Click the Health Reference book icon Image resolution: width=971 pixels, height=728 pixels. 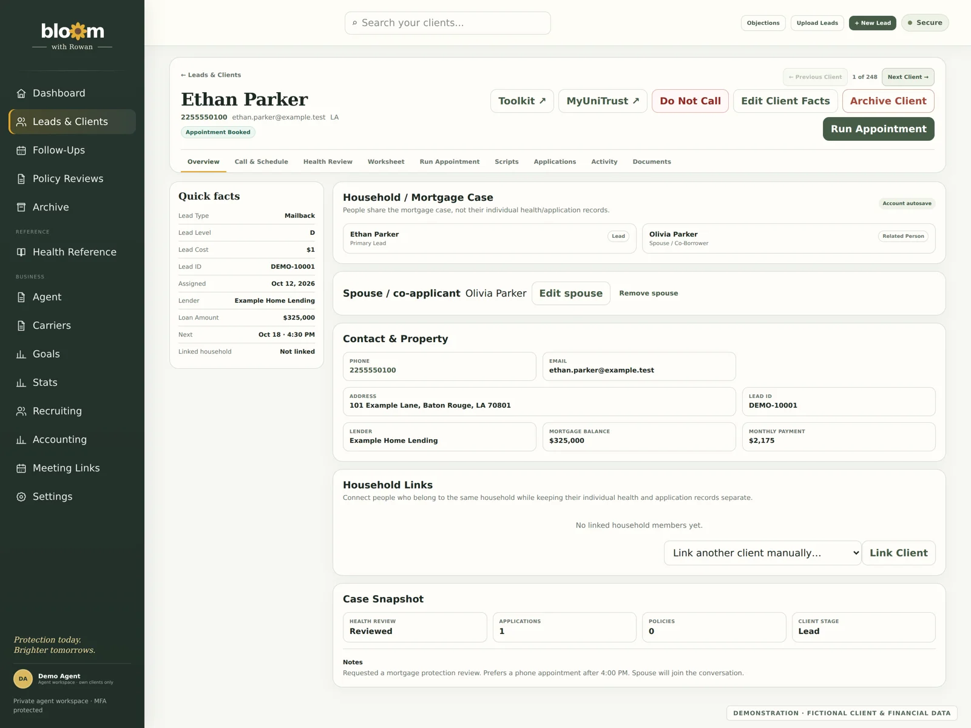coord(21,252)
